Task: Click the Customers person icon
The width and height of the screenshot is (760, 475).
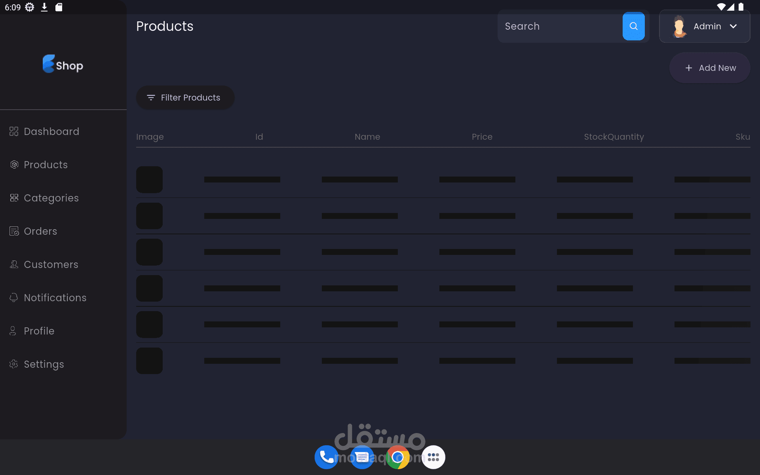Action: pos(14,264)
